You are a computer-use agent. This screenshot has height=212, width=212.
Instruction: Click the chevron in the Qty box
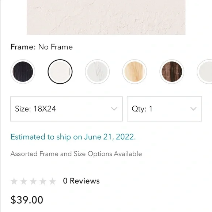(193, 109)
